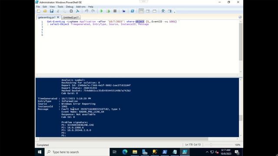The height and width of the screenshot is (156, 278).
Task: Open the View menu
Action: (52, 7)
